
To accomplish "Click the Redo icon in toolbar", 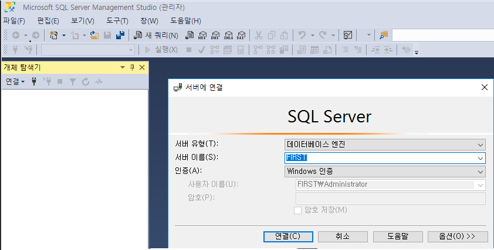I will tap(323, 35).
